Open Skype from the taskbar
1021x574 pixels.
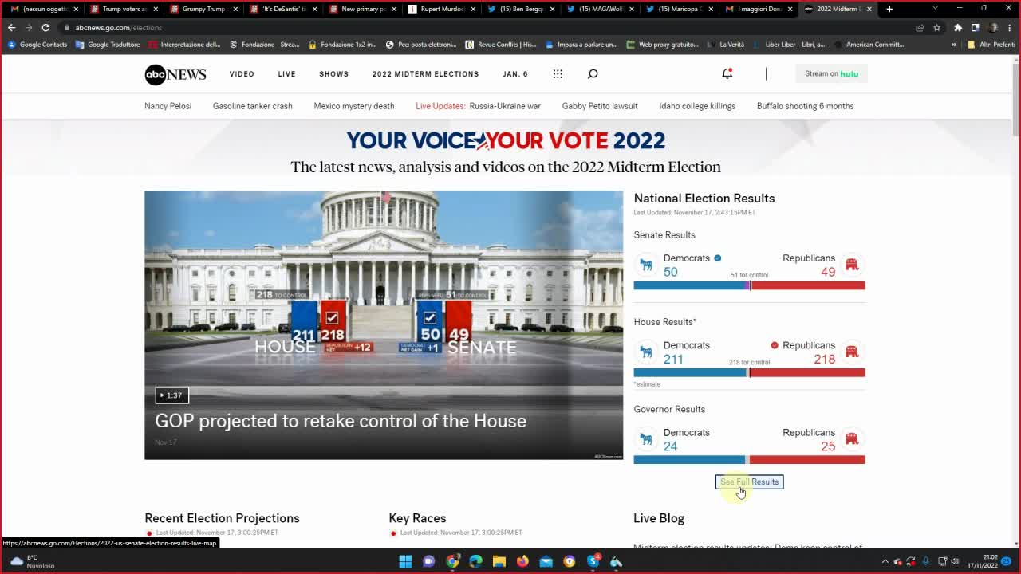[593, 561]
